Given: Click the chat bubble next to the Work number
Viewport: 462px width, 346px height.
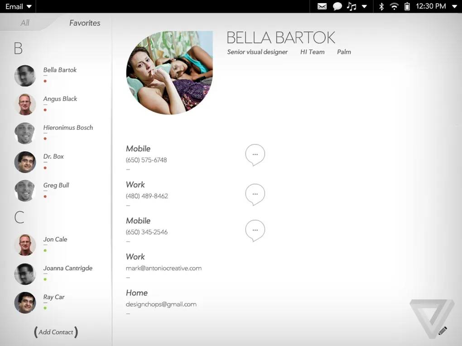Looking at the screenshot, I should [x=255, y=194].
